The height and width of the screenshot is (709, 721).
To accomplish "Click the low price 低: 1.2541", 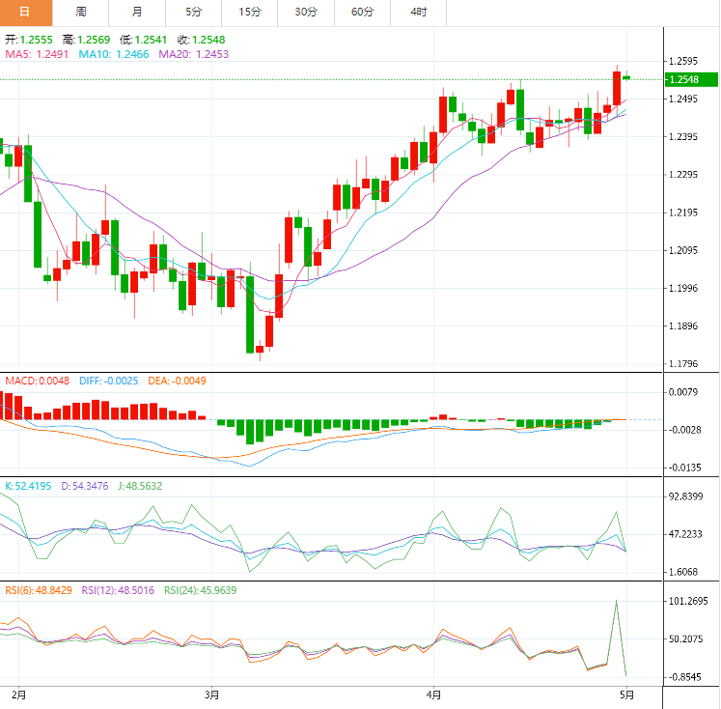I will coord(144,40).
